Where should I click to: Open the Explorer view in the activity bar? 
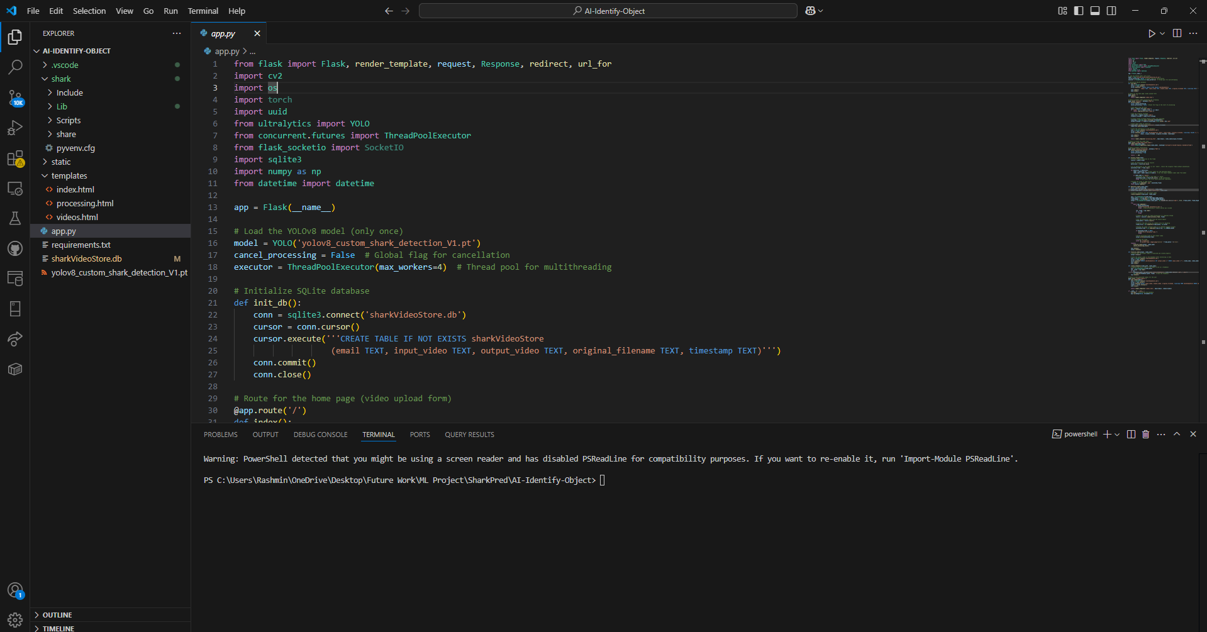[x=15, y=37]
